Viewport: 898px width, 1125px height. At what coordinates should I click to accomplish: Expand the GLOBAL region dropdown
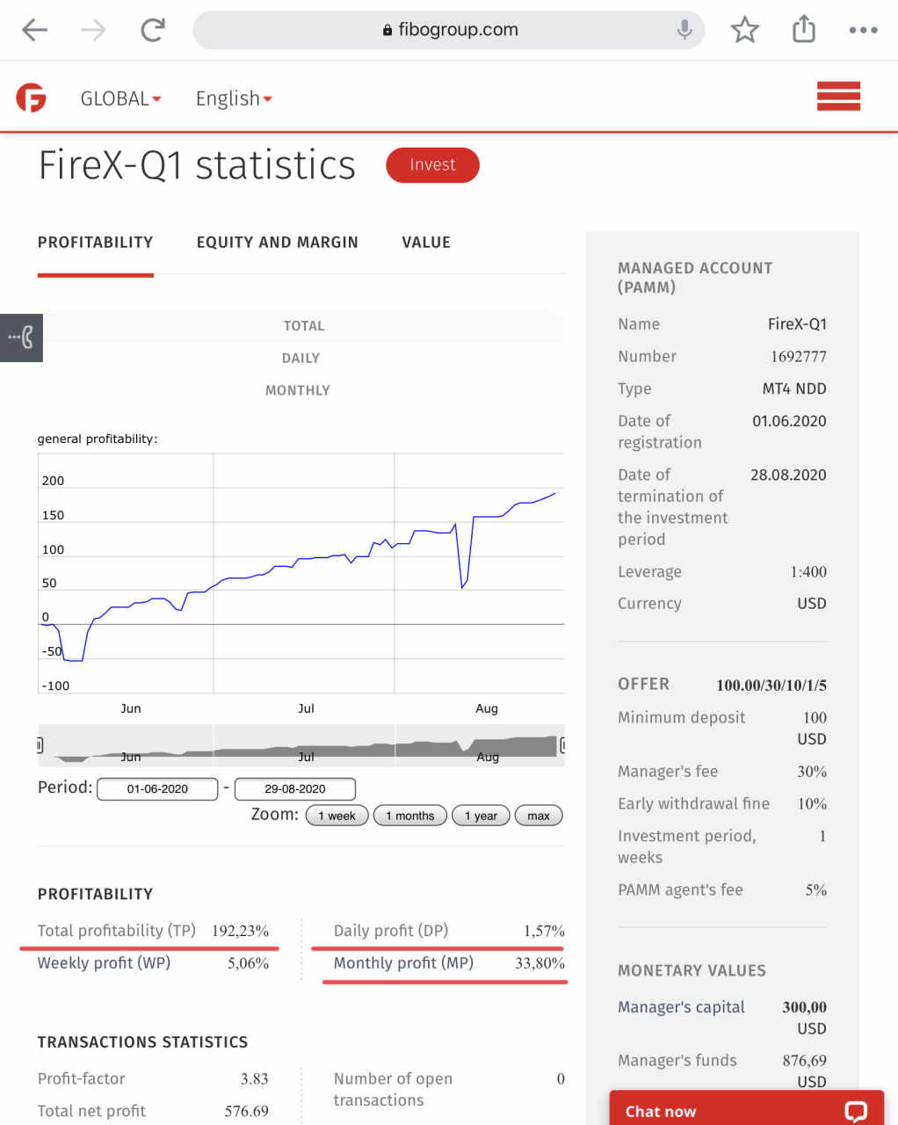click(x=120, y=98)
